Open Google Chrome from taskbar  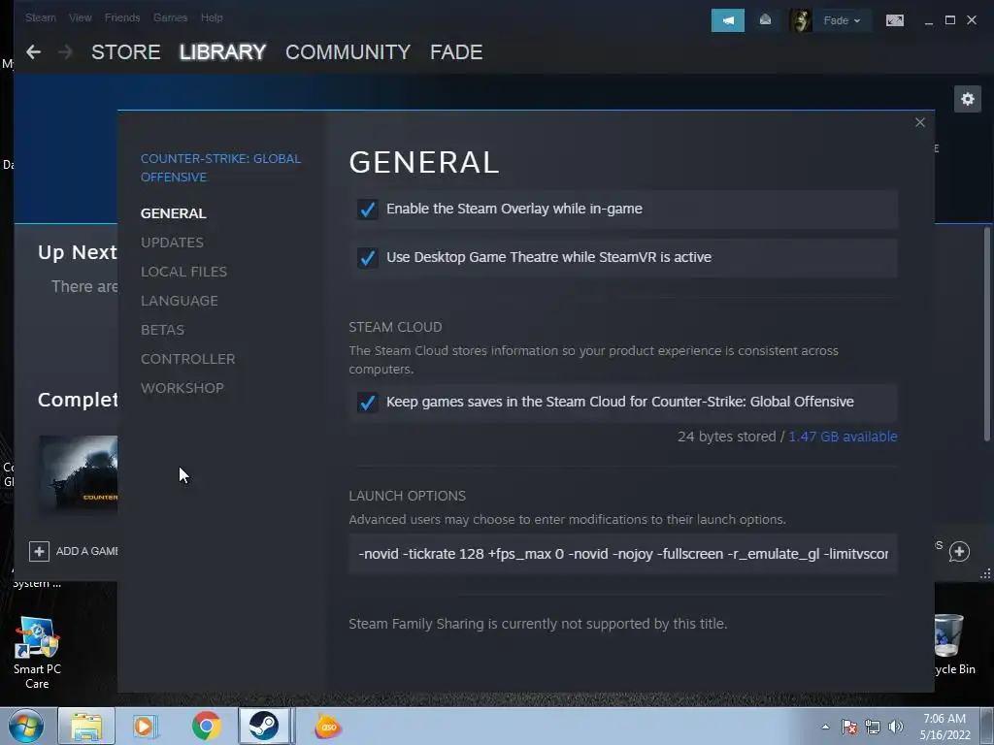click(206, 726)
